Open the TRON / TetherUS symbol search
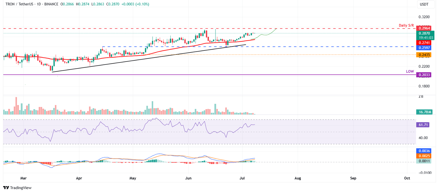439x193 pixels. [19, 4]
